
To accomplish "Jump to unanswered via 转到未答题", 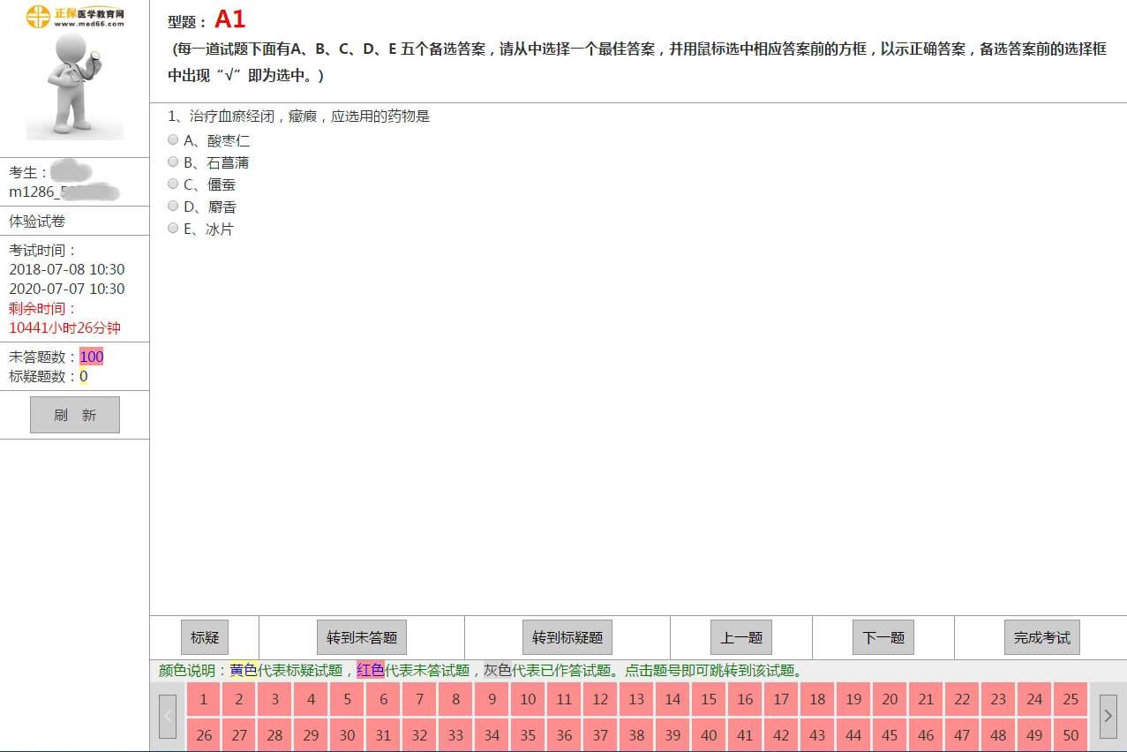I will (x=361, y=637).
